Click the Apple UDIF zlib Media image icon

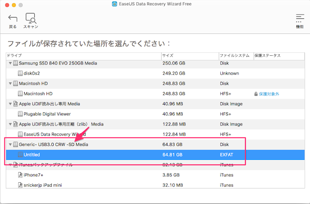click(x=15, y=124)
